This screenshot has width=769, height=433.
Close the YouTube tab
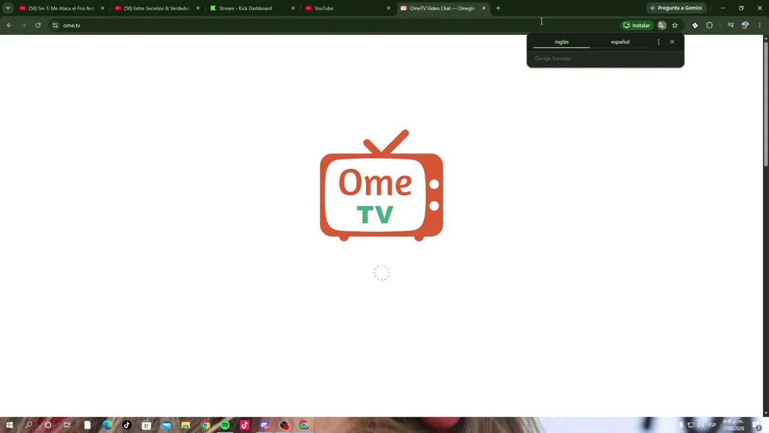388,8
